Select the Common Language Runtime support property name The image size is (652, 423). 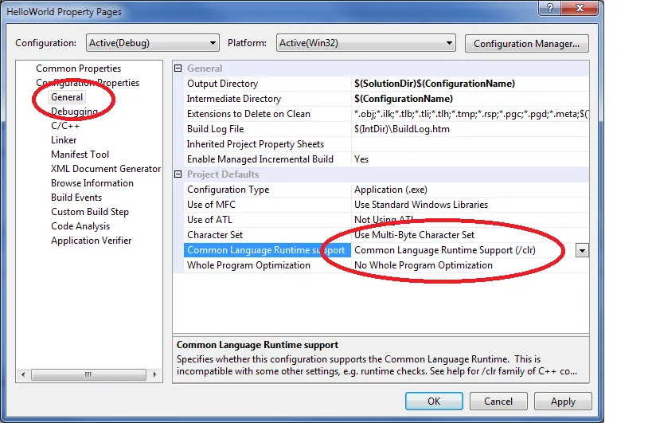point(267,250)
